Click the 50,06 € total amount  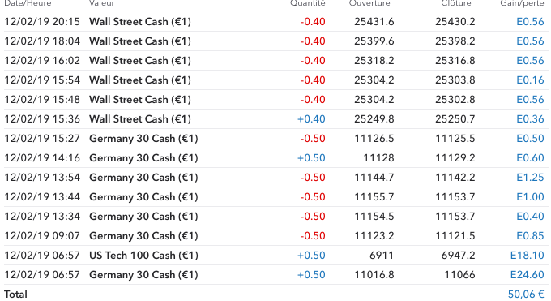526,294
